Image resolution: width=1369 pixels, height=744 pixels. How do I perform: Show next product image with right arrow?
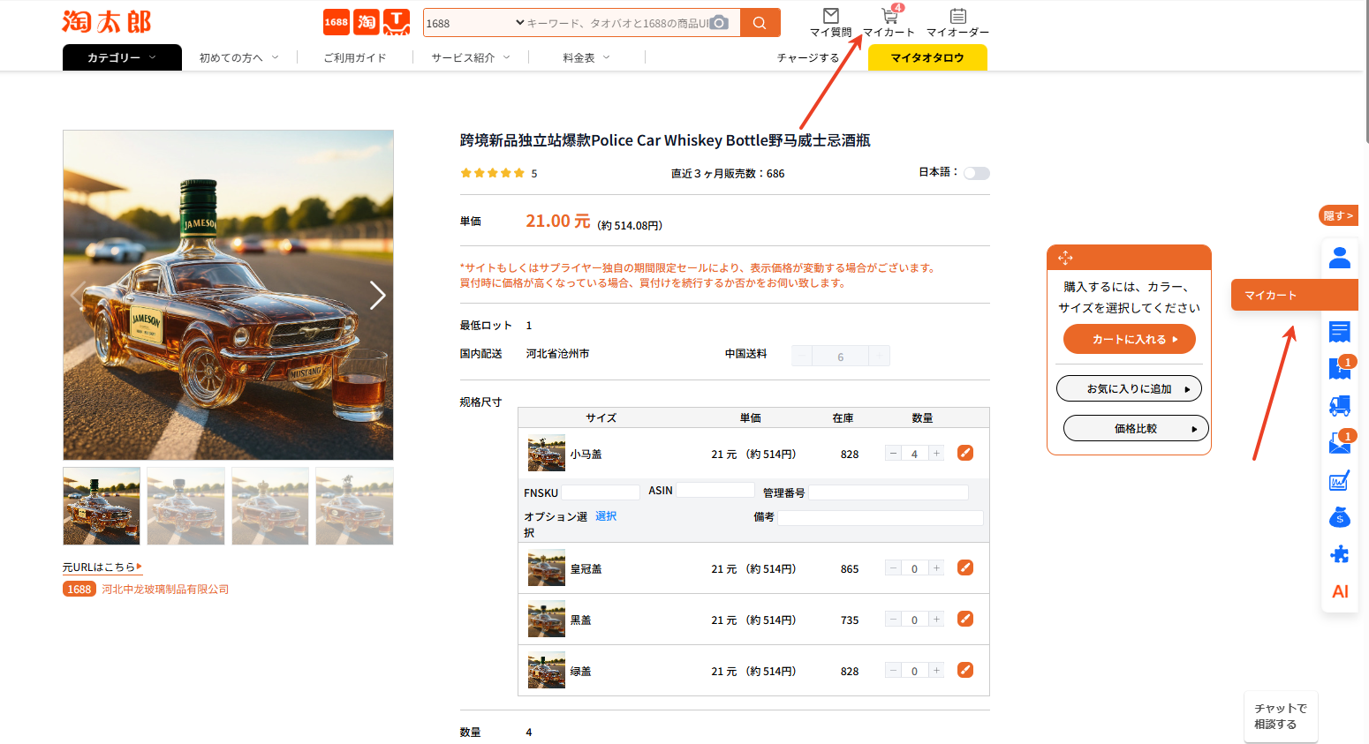tap(377, 295)
